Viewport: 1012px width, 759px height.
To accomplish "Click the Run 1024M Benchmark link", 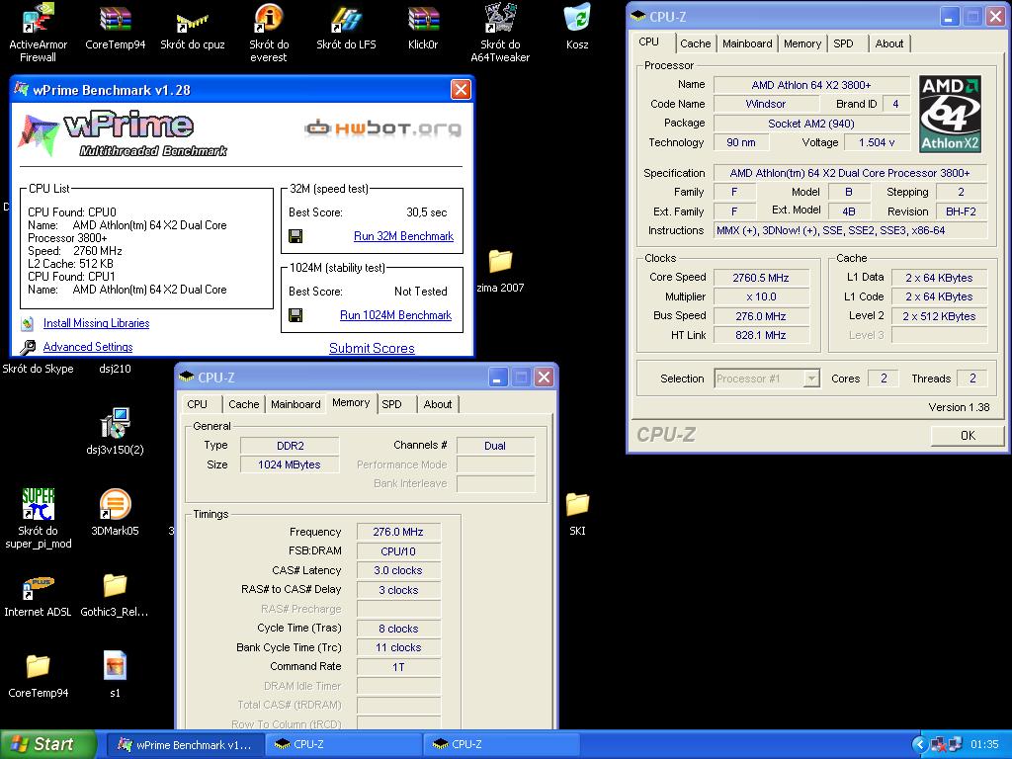I will 395,315.
